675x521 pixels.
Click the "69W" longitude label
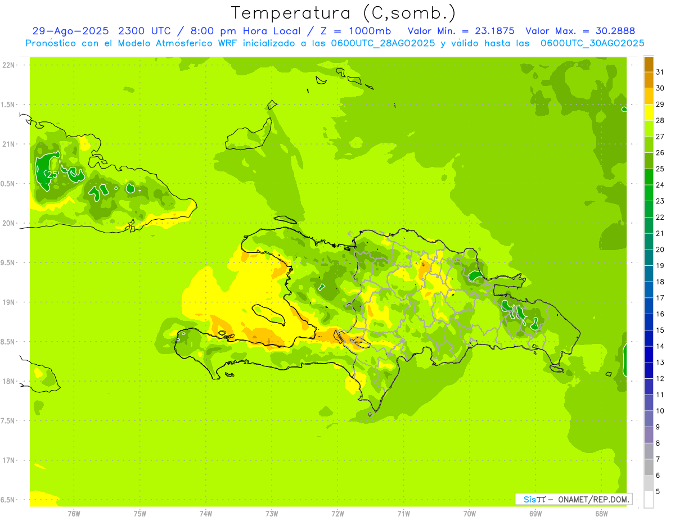pos(535,513)
